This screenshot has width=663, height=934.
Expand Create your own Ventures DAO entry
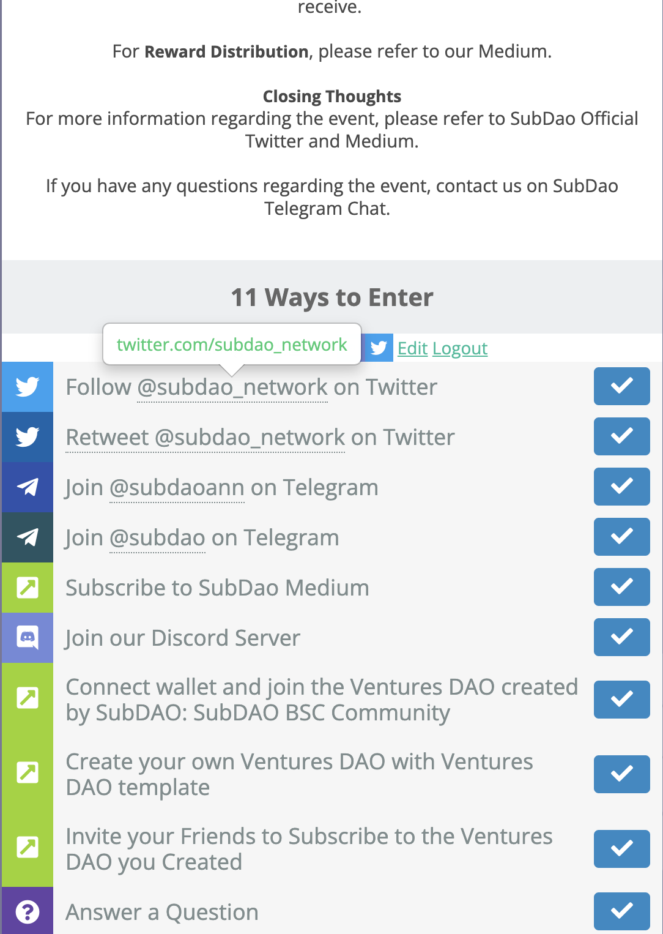299,774
